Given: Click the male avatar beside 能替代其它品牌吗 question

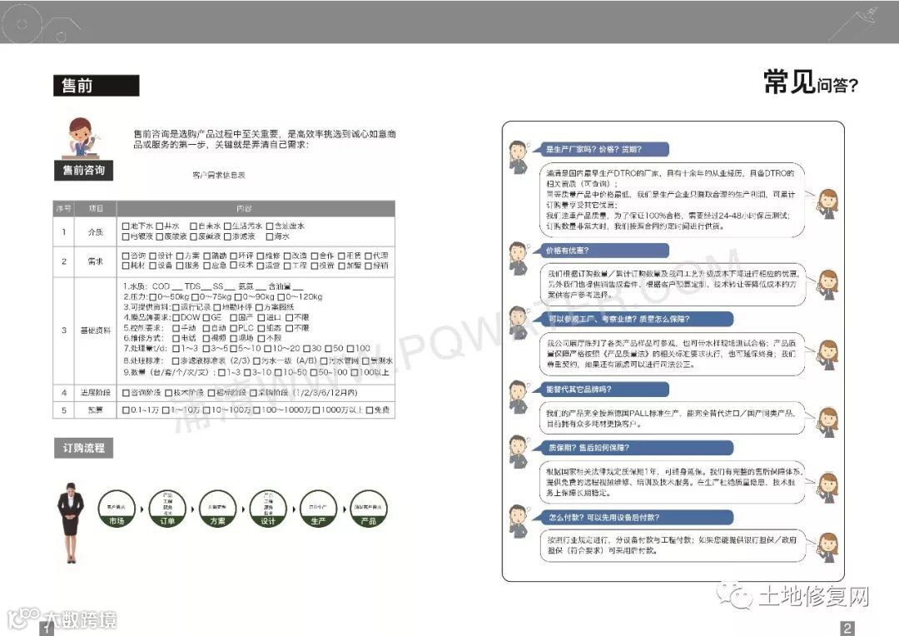Looking at the screenshot, I should tap(519, 397).
